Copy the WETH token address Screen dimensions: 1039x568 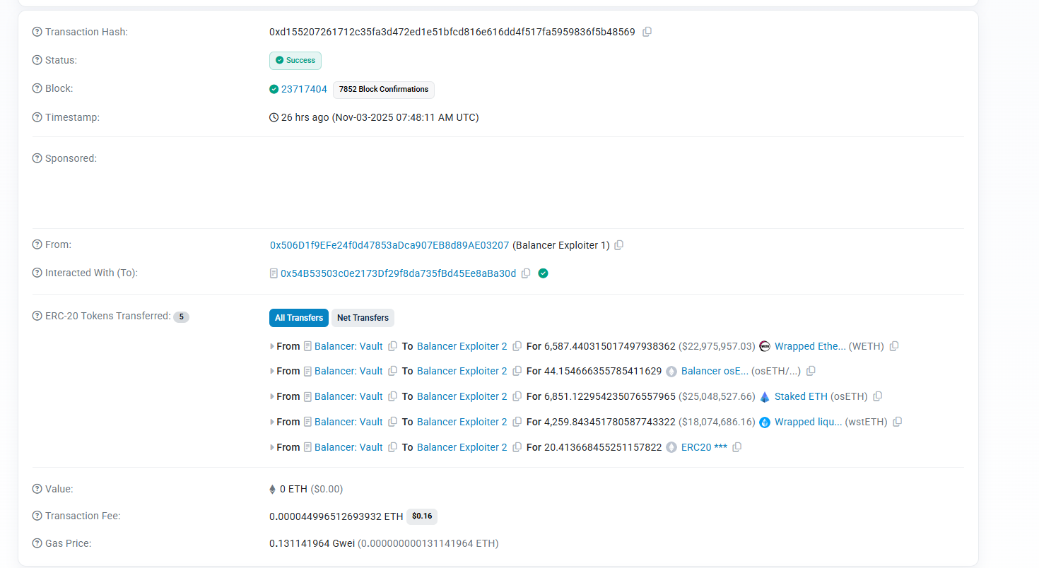894,346
